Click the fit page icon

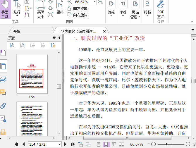pyautogui.click(x=51, y=2)
